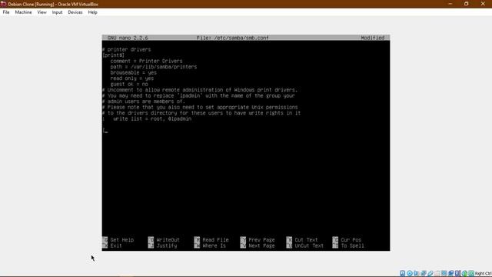This screenshot has height=277, width=492.
Task: Open the Help menu
Action: tap(92, 12)
